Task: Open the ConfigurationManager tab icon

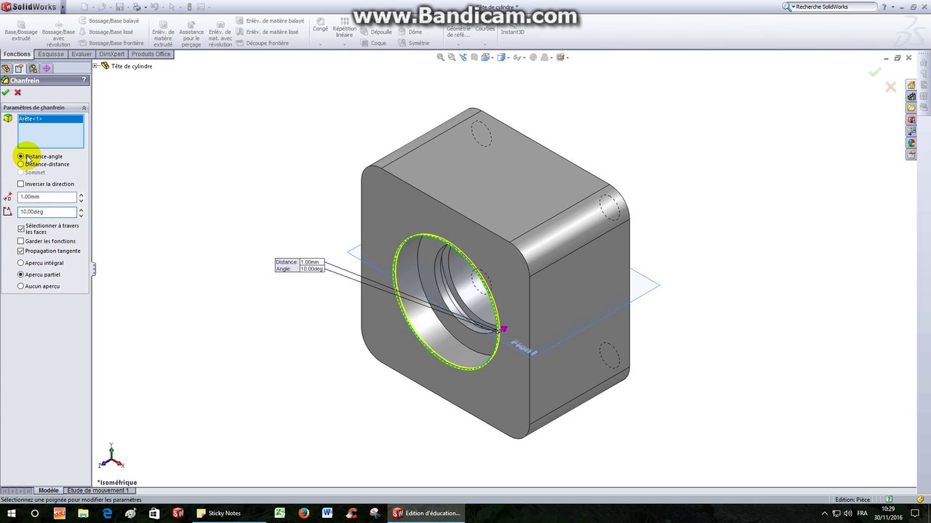Action: [x=33, y=68]
